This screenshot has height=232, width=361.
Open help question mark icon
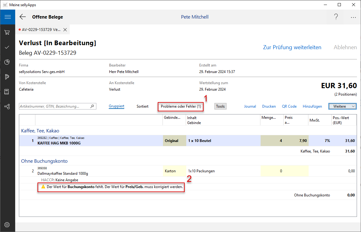(x=336, y=17)
